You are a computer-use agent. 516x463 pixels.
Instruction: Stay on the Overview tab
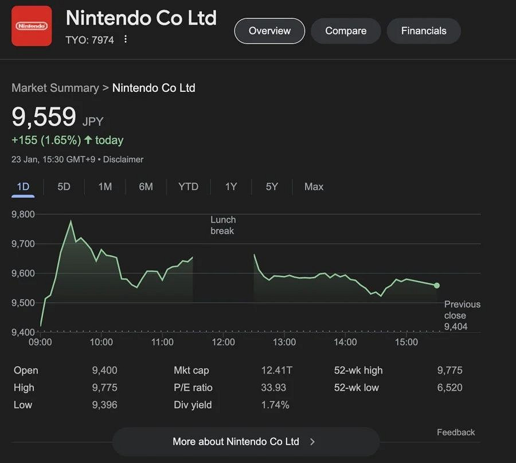(x=269, y=31)
